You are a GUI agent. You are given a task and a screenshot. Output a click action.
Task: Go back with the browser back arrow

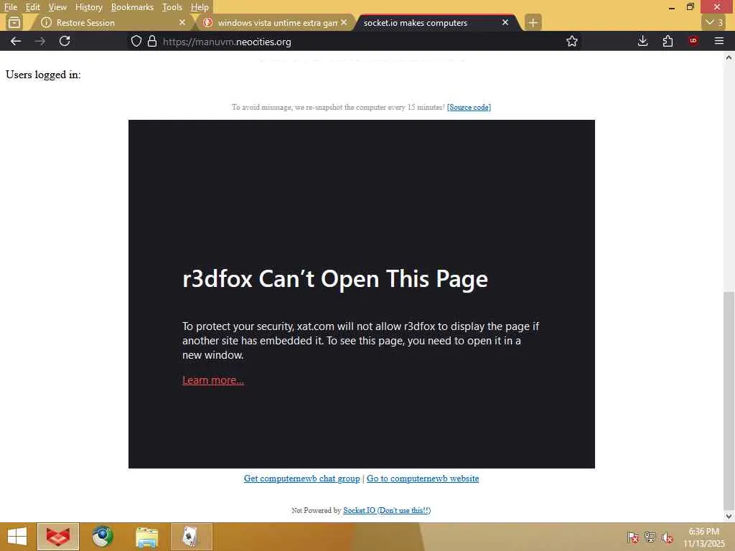16,41
